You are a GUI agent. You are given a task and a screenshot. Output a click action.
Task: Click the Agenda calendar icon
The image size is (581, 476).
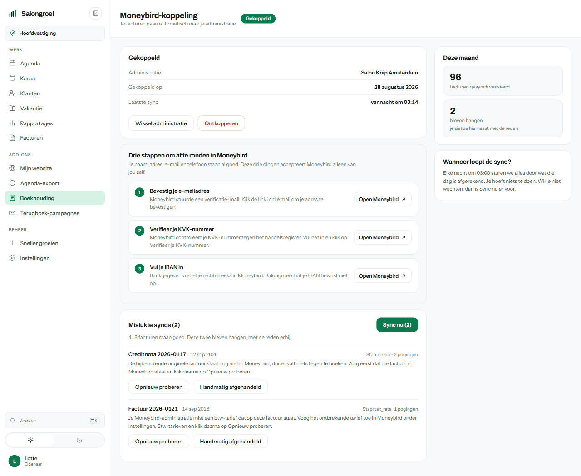12,64
